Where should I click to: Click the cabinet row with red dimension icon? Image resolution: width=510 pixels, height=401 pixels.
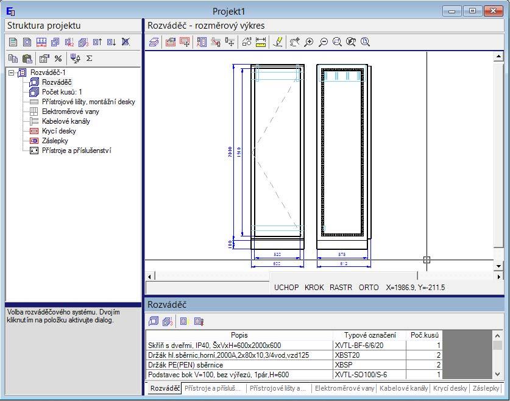(x=41, y=42)
